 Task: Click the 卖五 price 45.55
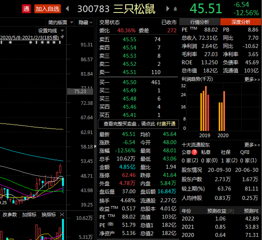click(130, 39)
